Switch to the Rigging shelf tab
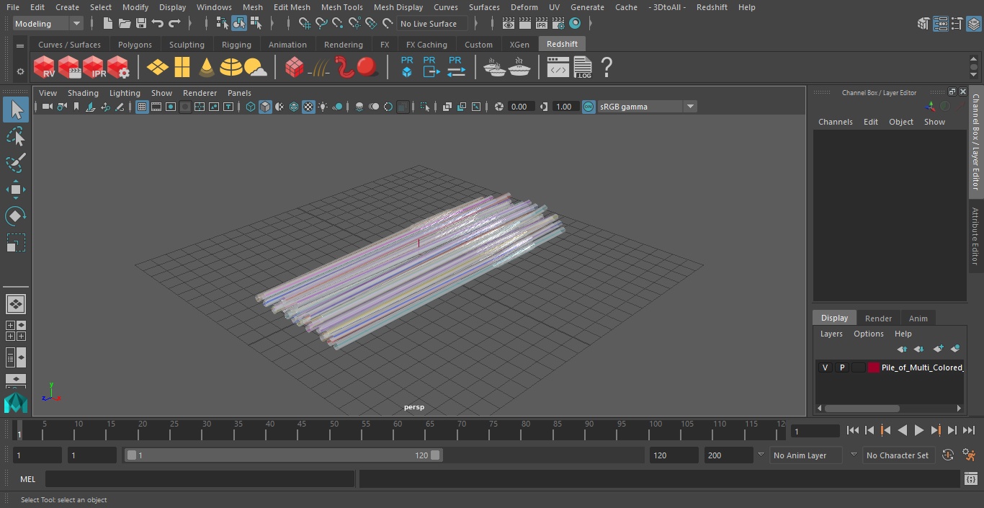 (236, 45)
